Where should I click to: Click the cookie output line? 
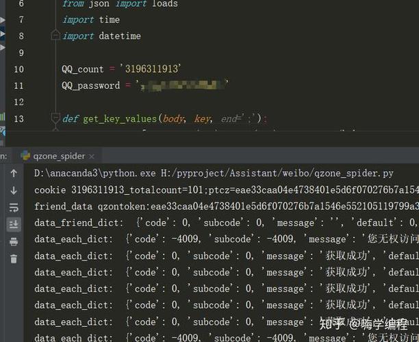pyautogui.click(x=227, y=190)
